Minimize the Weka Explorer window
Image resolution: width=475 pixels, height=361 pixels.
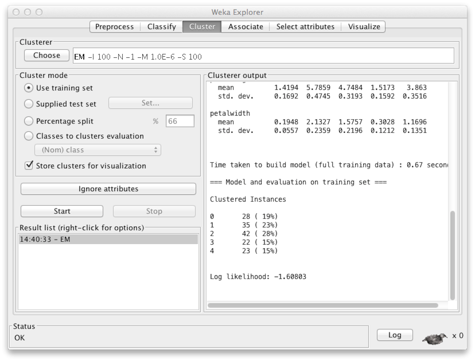28,12
